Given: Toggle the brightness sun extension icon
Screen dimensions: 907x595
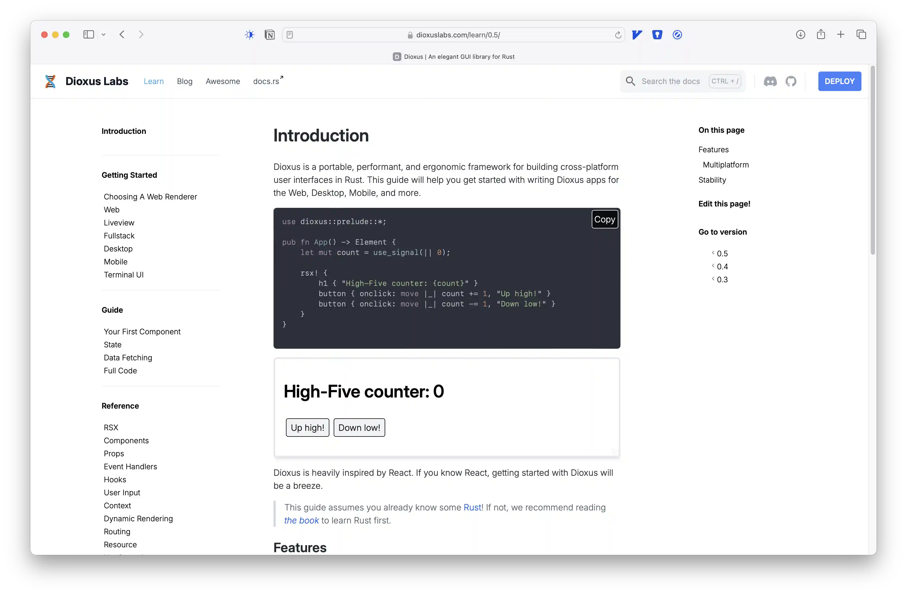Looking at the screenshot, I should tap(250, 35).
